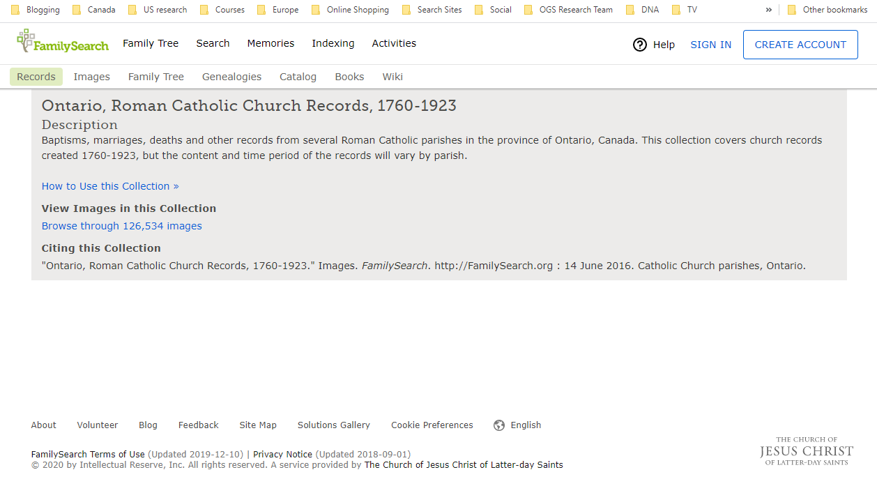The width and height of the screenshot is (877, 486).
Task: Open How to Use this Collection link
Action: pyautogui.click(x=110, y=186)
